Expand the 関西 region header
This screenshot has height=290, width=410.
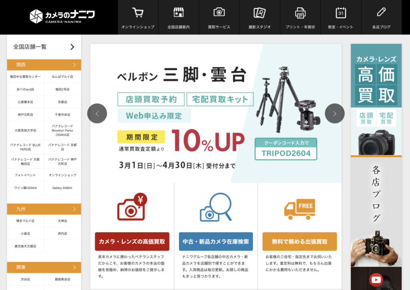coord(44,65)
